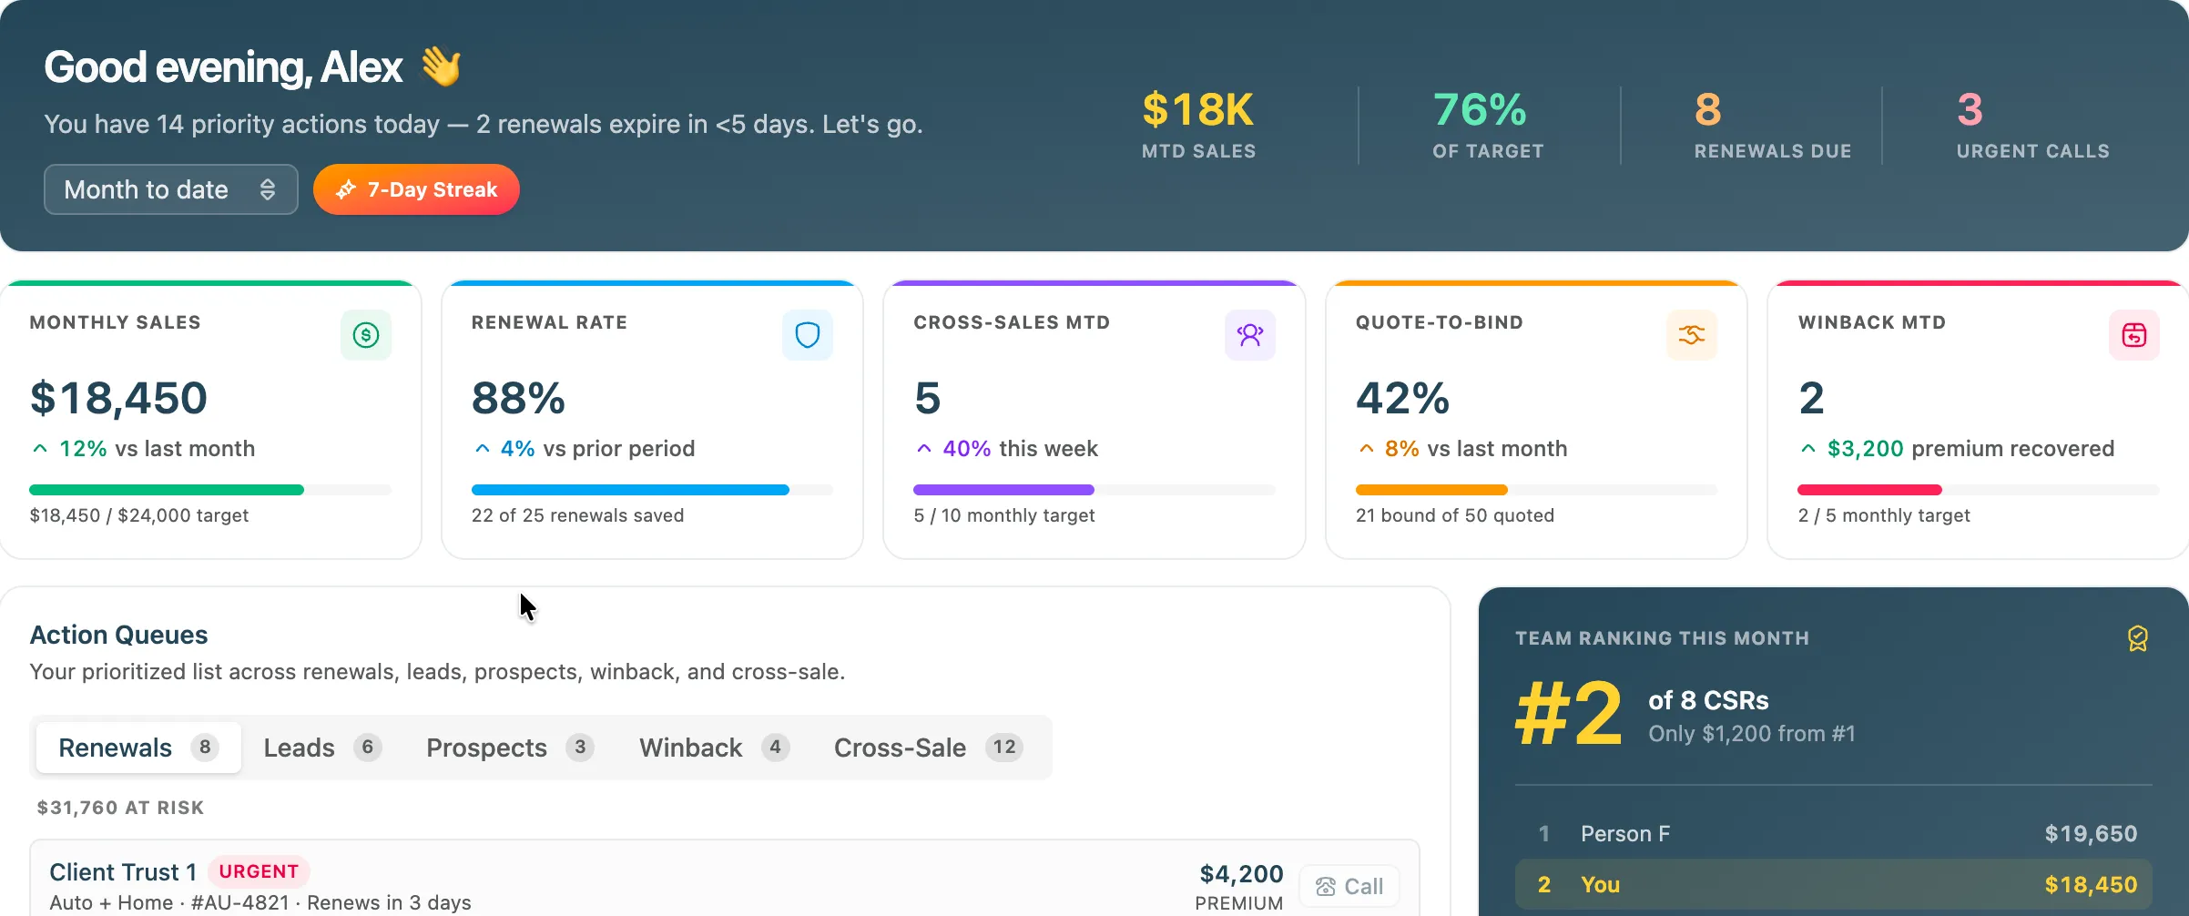Click the up arrow beside 8% vs last month
Screen dimensions: 2189x916
point(1367,449)
